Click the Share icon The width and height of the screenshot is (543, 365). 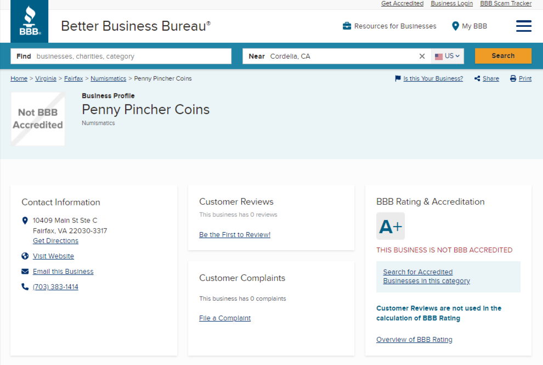point(477,78)
